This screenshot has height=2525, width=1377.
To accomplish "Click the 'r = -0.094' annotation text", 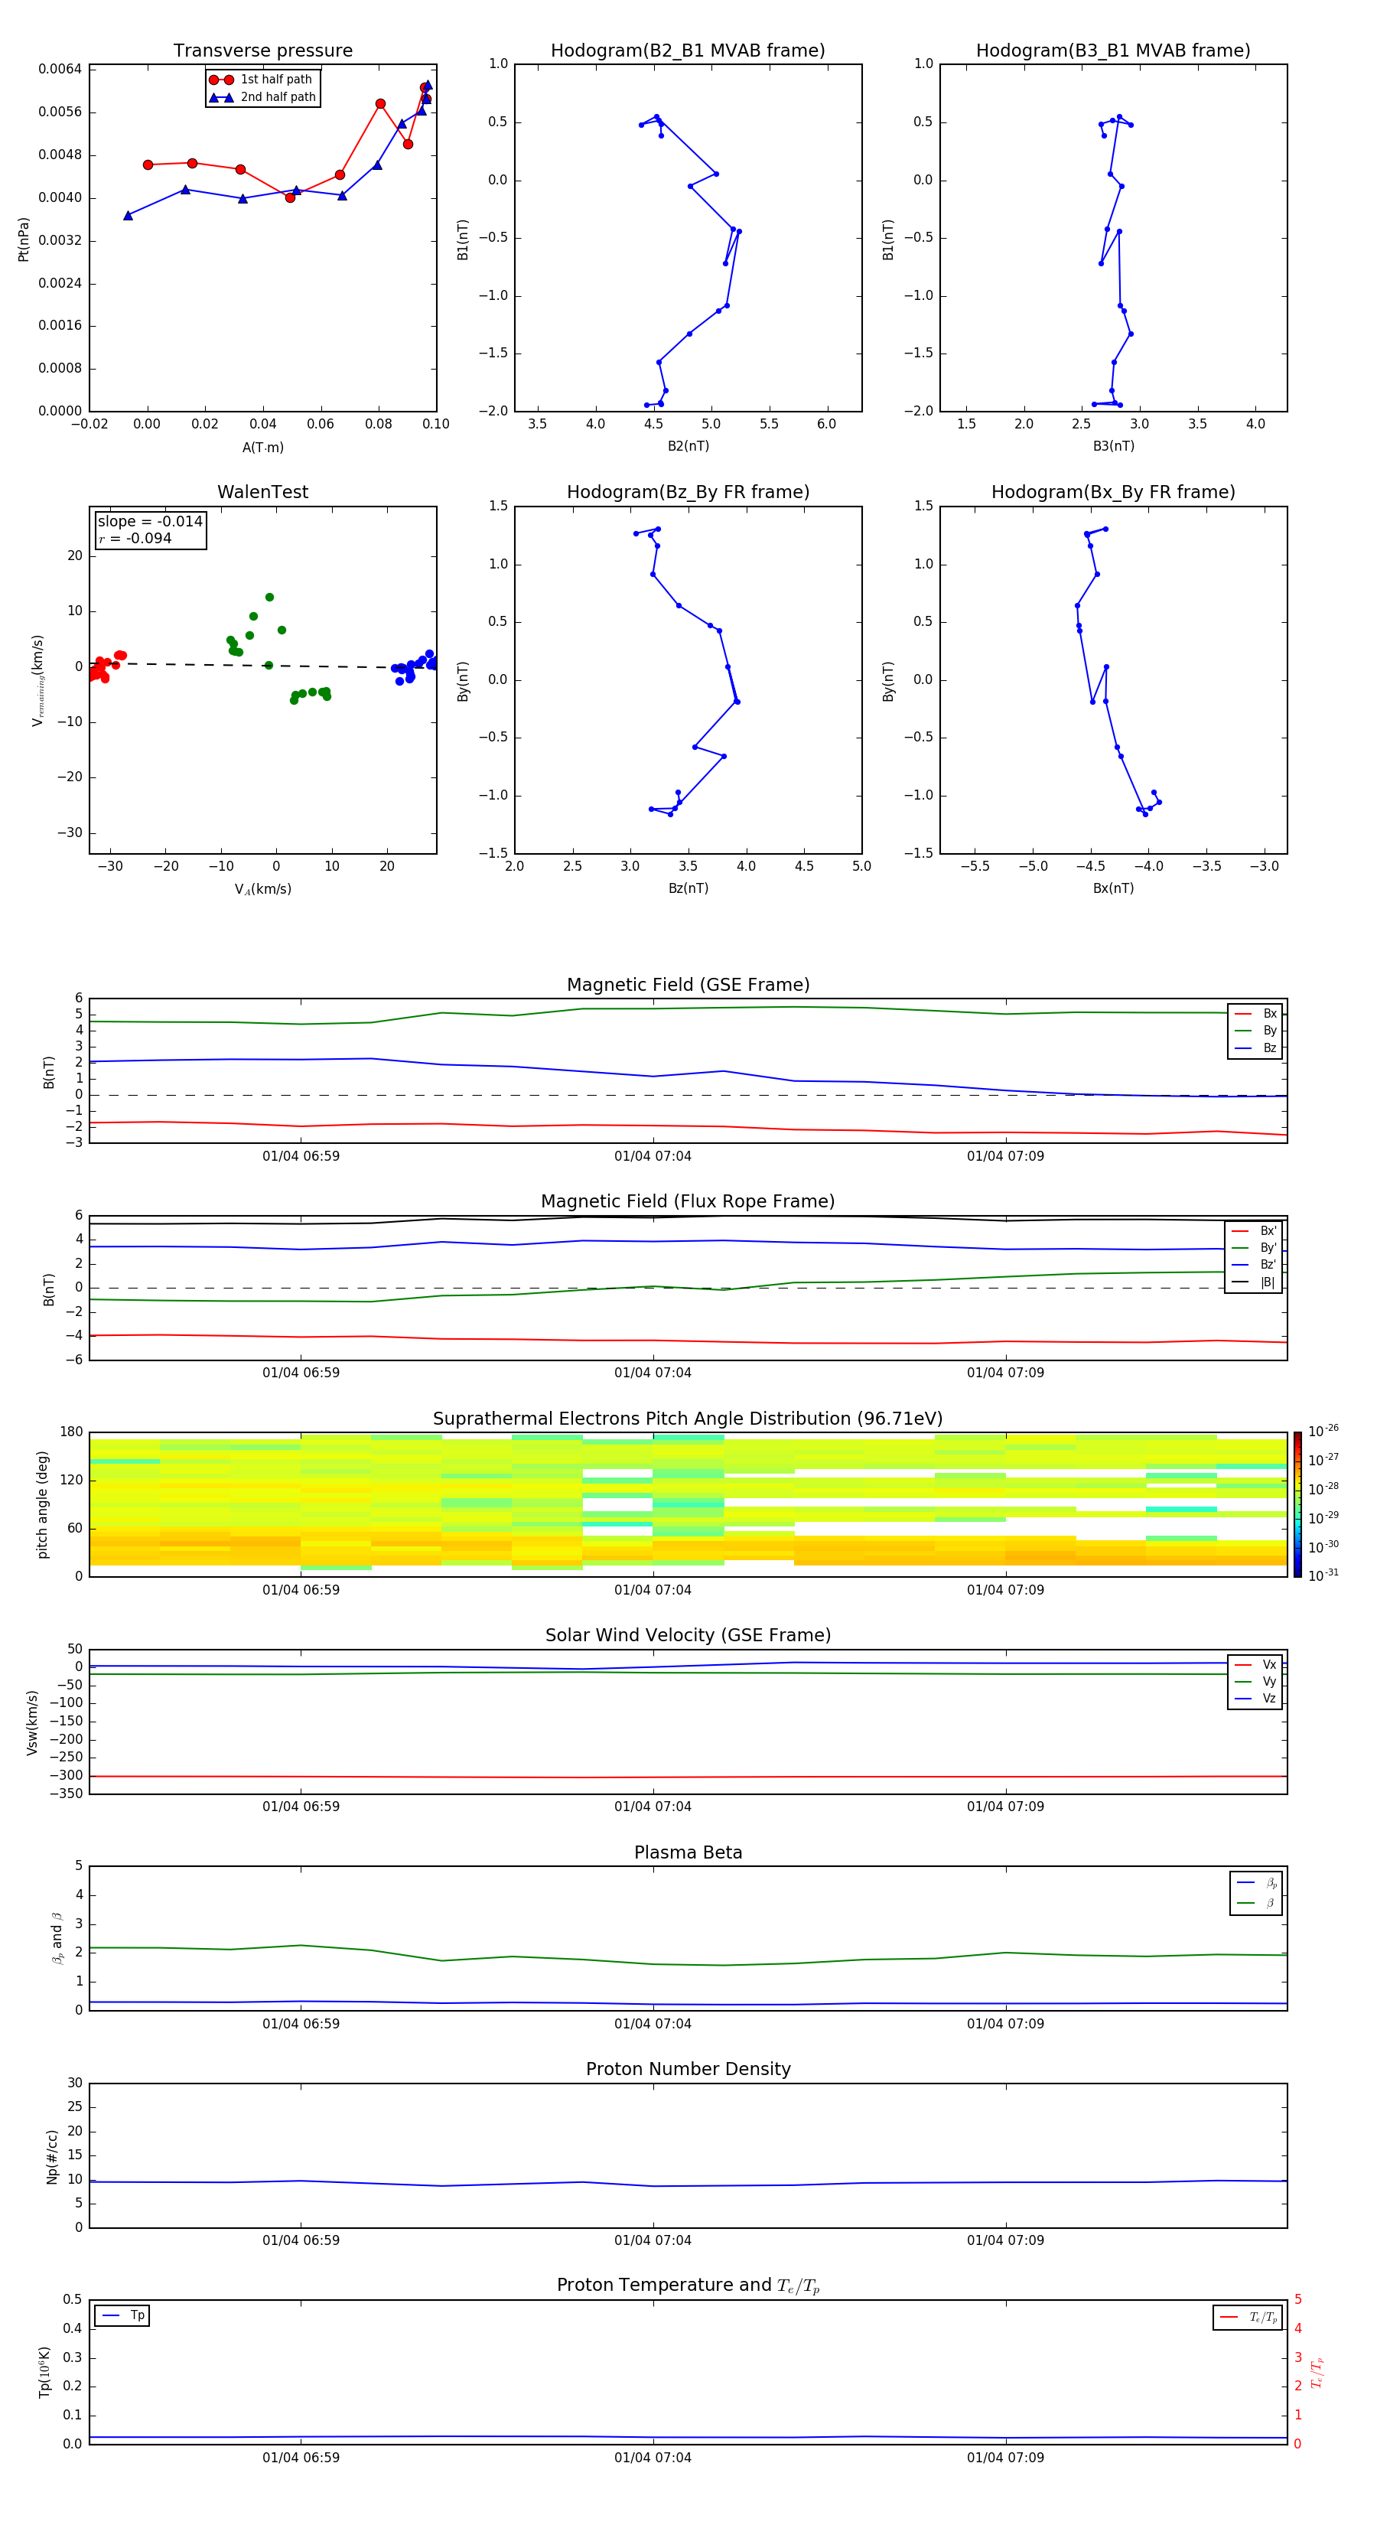I will pos(135,538).
